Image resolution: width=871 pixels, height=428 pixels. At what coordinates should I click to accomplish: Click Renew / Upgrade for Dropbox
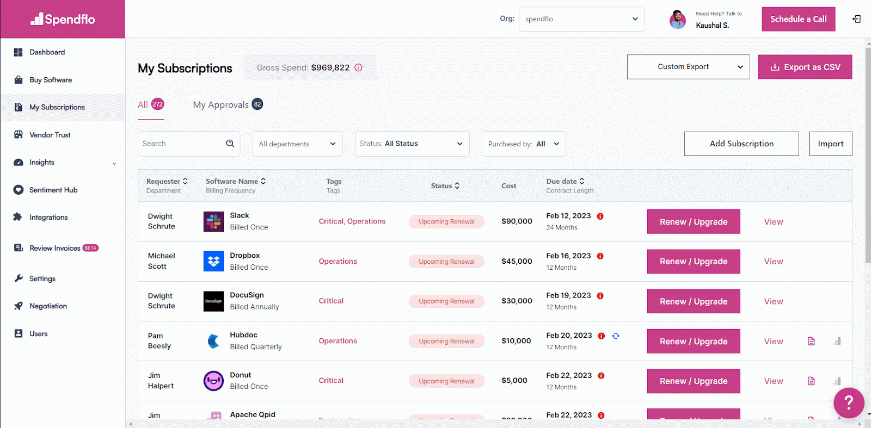[x=694, y=262]
